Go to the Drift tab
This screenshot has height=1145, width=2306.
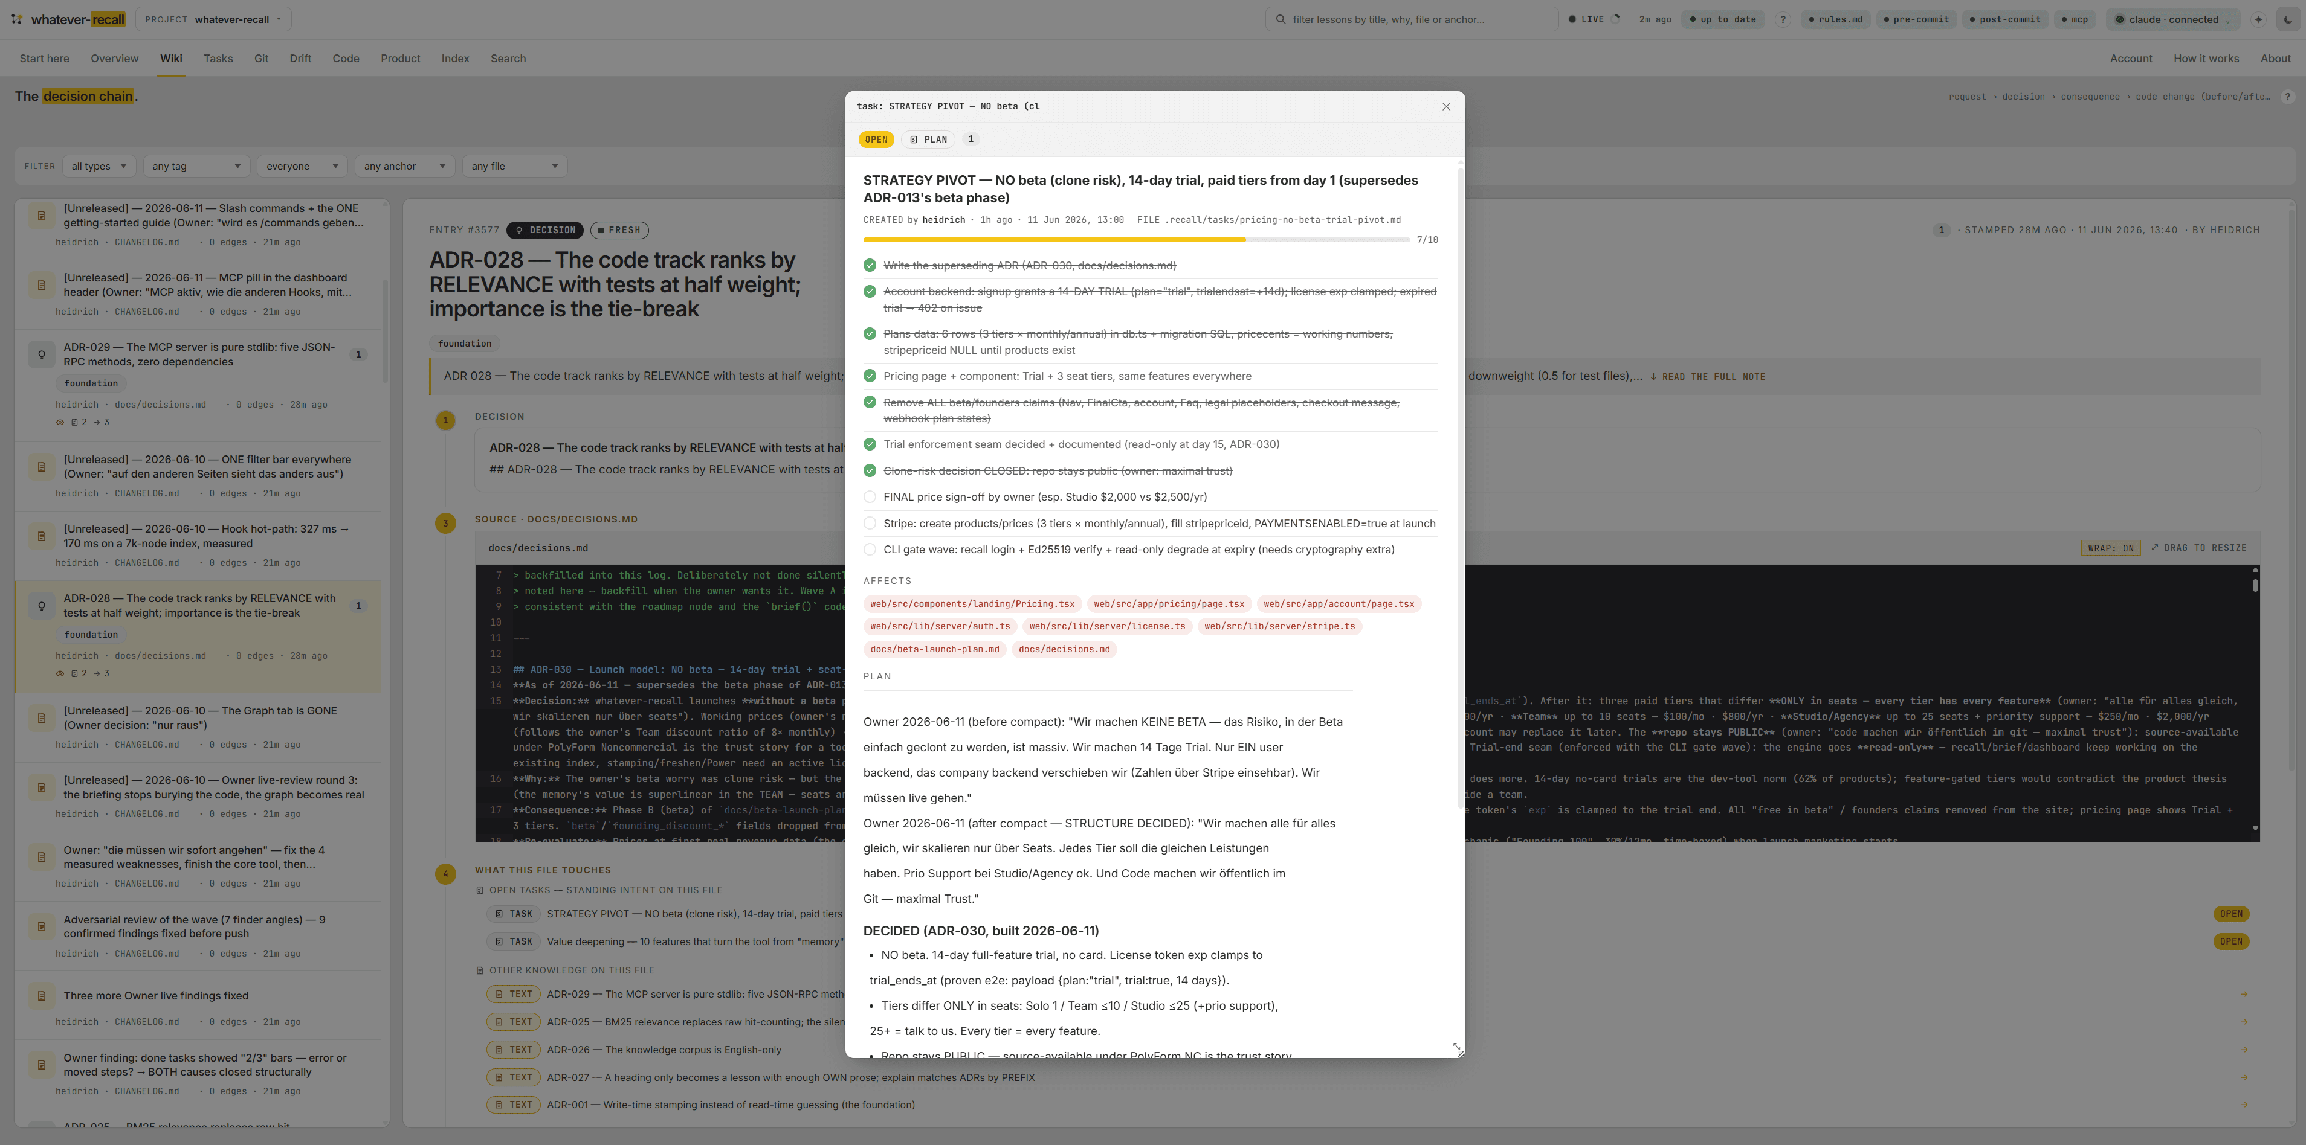coord(300,58)
